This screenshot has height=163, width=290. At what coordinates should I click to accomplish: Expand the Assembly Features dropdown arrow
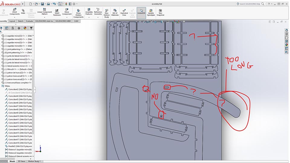click(x=89, y=17)
